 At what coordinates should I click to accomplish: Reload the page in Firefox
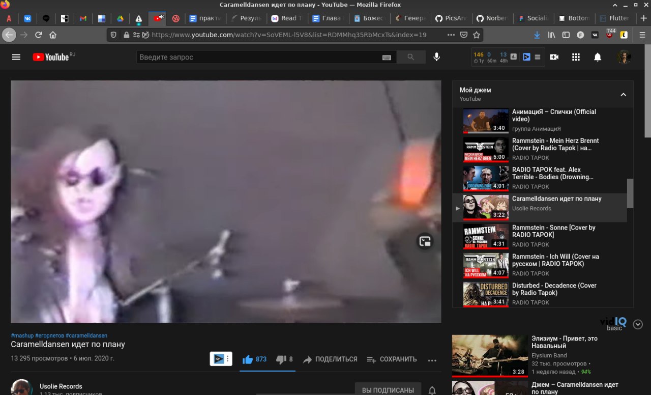click(38, 35)
